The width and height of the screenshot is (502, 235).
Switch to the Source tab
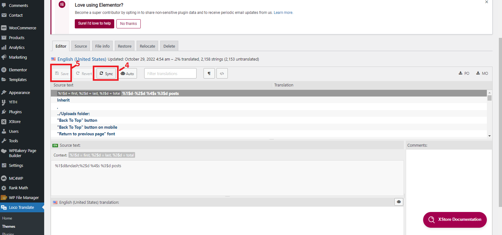tap(81, 46)
